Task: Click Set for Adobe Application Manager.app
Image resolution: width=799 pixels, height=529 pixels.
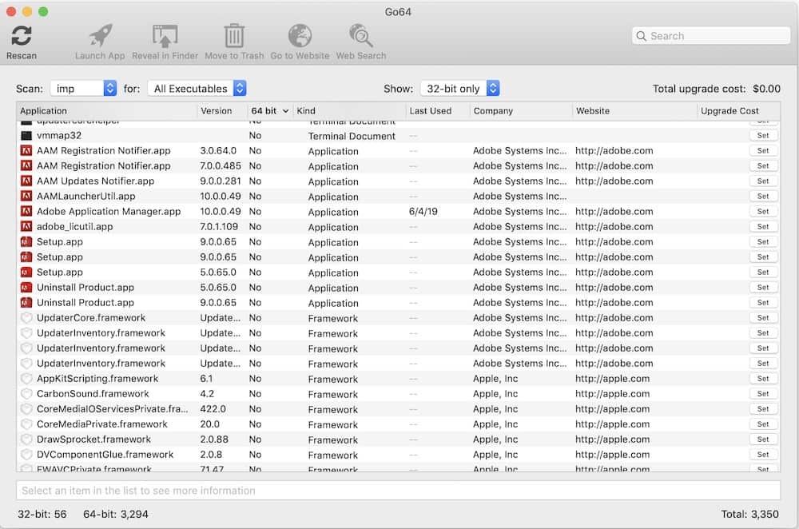Action: pos(763,212)
